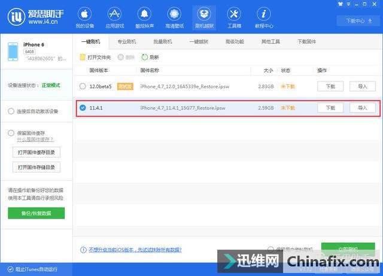Viewport: 383px width, 276px height.
Task: Switch to the 专业刷机 tab
Action: (126, 41)
